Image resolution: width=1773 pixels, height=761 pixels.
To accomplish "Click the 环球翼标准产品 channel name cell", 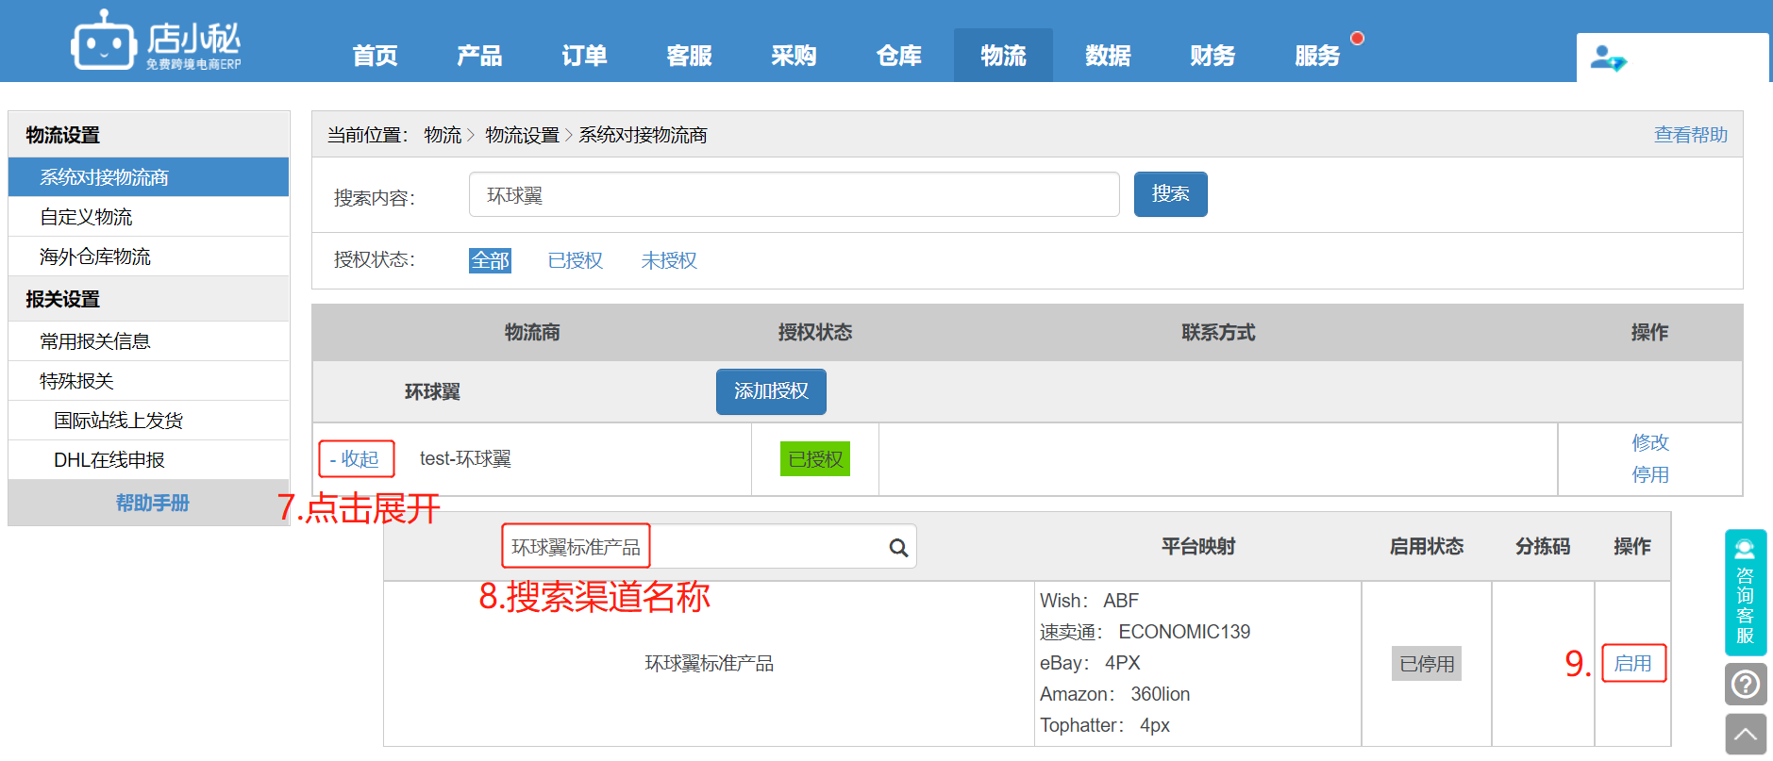I will [709, 664].
